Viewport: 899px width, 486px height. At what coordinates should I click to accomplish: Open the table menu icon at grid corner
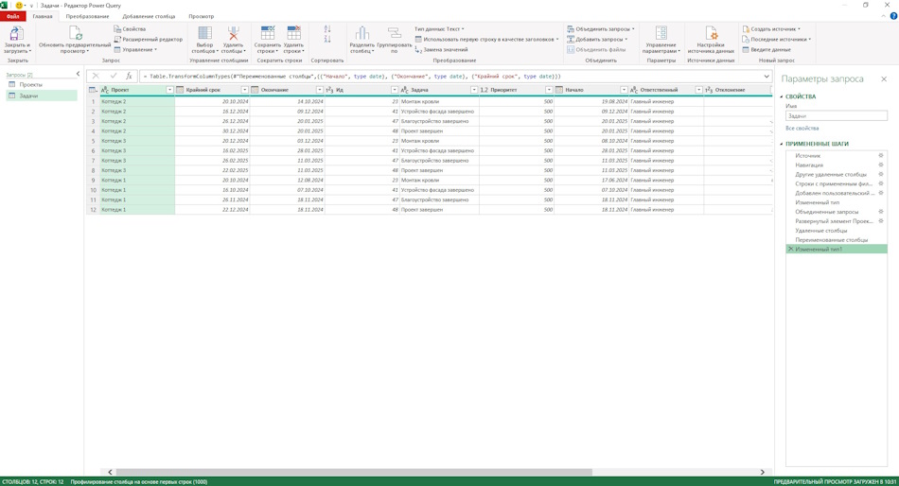point(93,90)
